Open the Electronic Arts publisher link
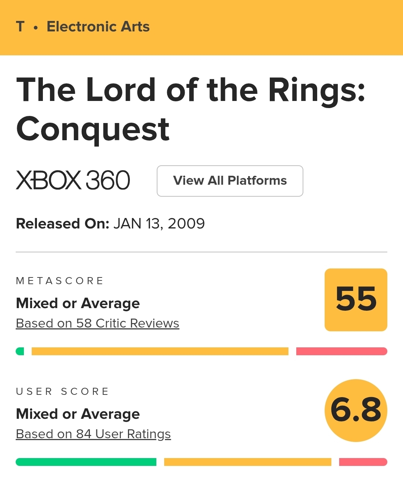This screenshot has height=479, width=403. 98,27
